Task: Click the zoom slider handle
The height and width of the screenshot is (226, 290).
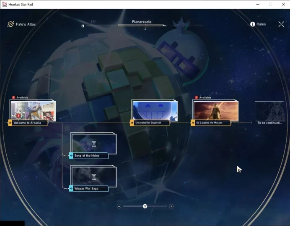Action: pyautogui.click(x=145, y=206)
